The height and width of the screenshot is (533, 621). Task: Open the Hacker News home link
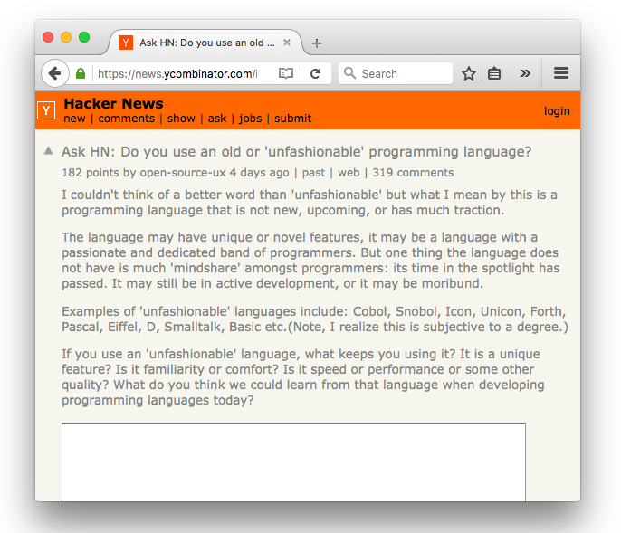(113, 103)
